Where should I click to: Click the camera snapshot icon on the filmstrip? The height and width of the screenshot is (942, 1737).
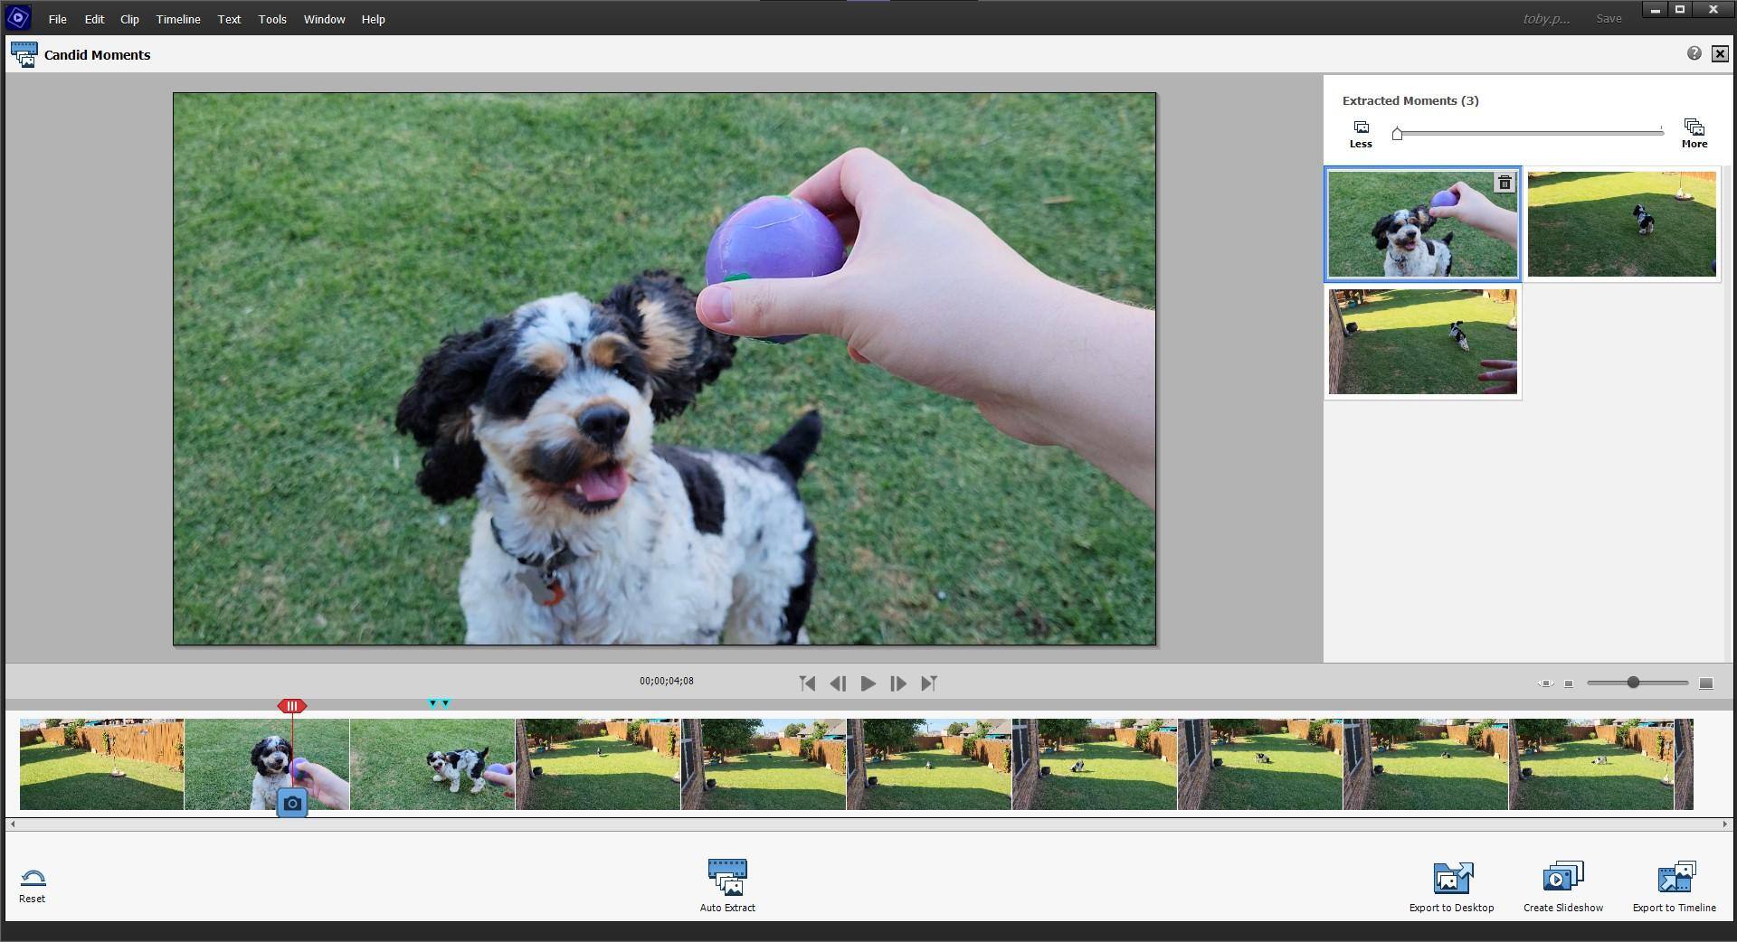point(292,803)
